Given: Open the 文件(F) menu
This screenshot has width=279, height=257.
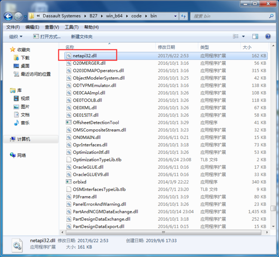Looking at the screenshot, I should pyautogui.click(x=13, y=27).
